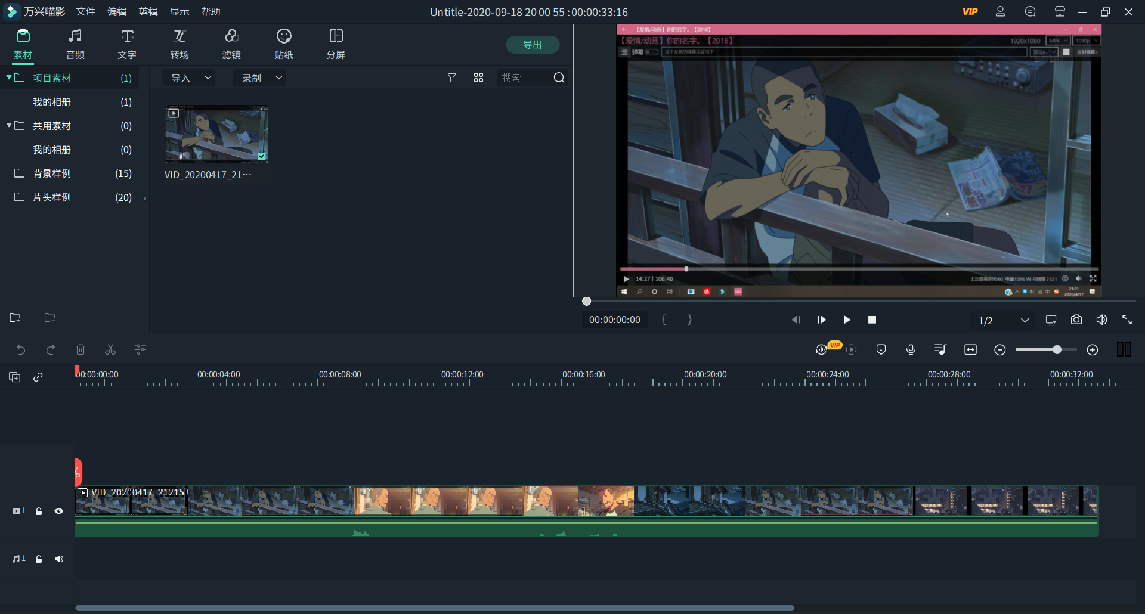1145x614 pixels.
Task: Toggle the video track lock
Action: [x=39, y=511]
